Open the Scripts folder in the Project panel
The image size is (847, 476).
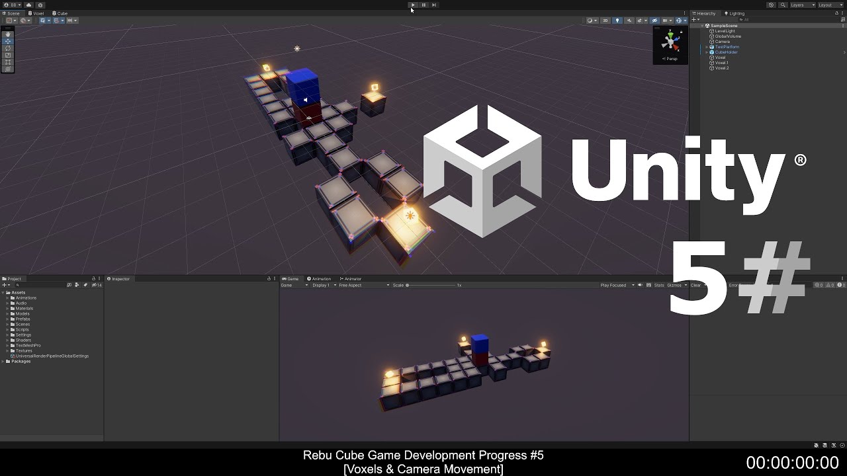click(22, 330)
